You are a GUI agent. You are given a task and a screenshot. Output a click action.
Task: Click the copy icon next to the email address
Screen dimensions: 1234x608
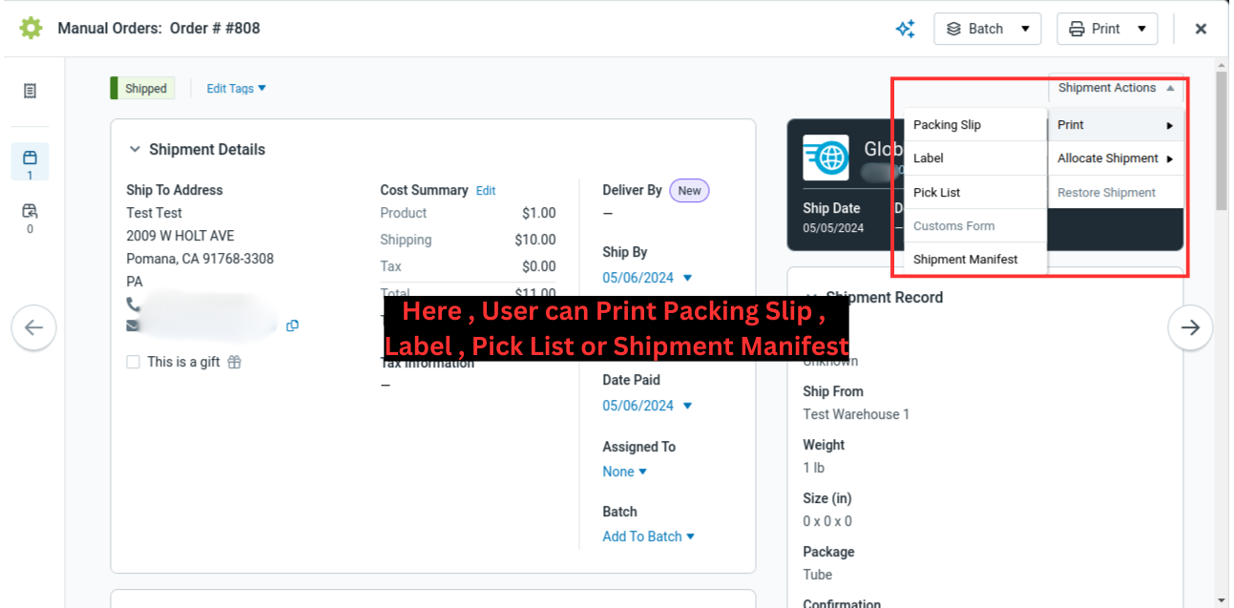[x=292, y=325]
